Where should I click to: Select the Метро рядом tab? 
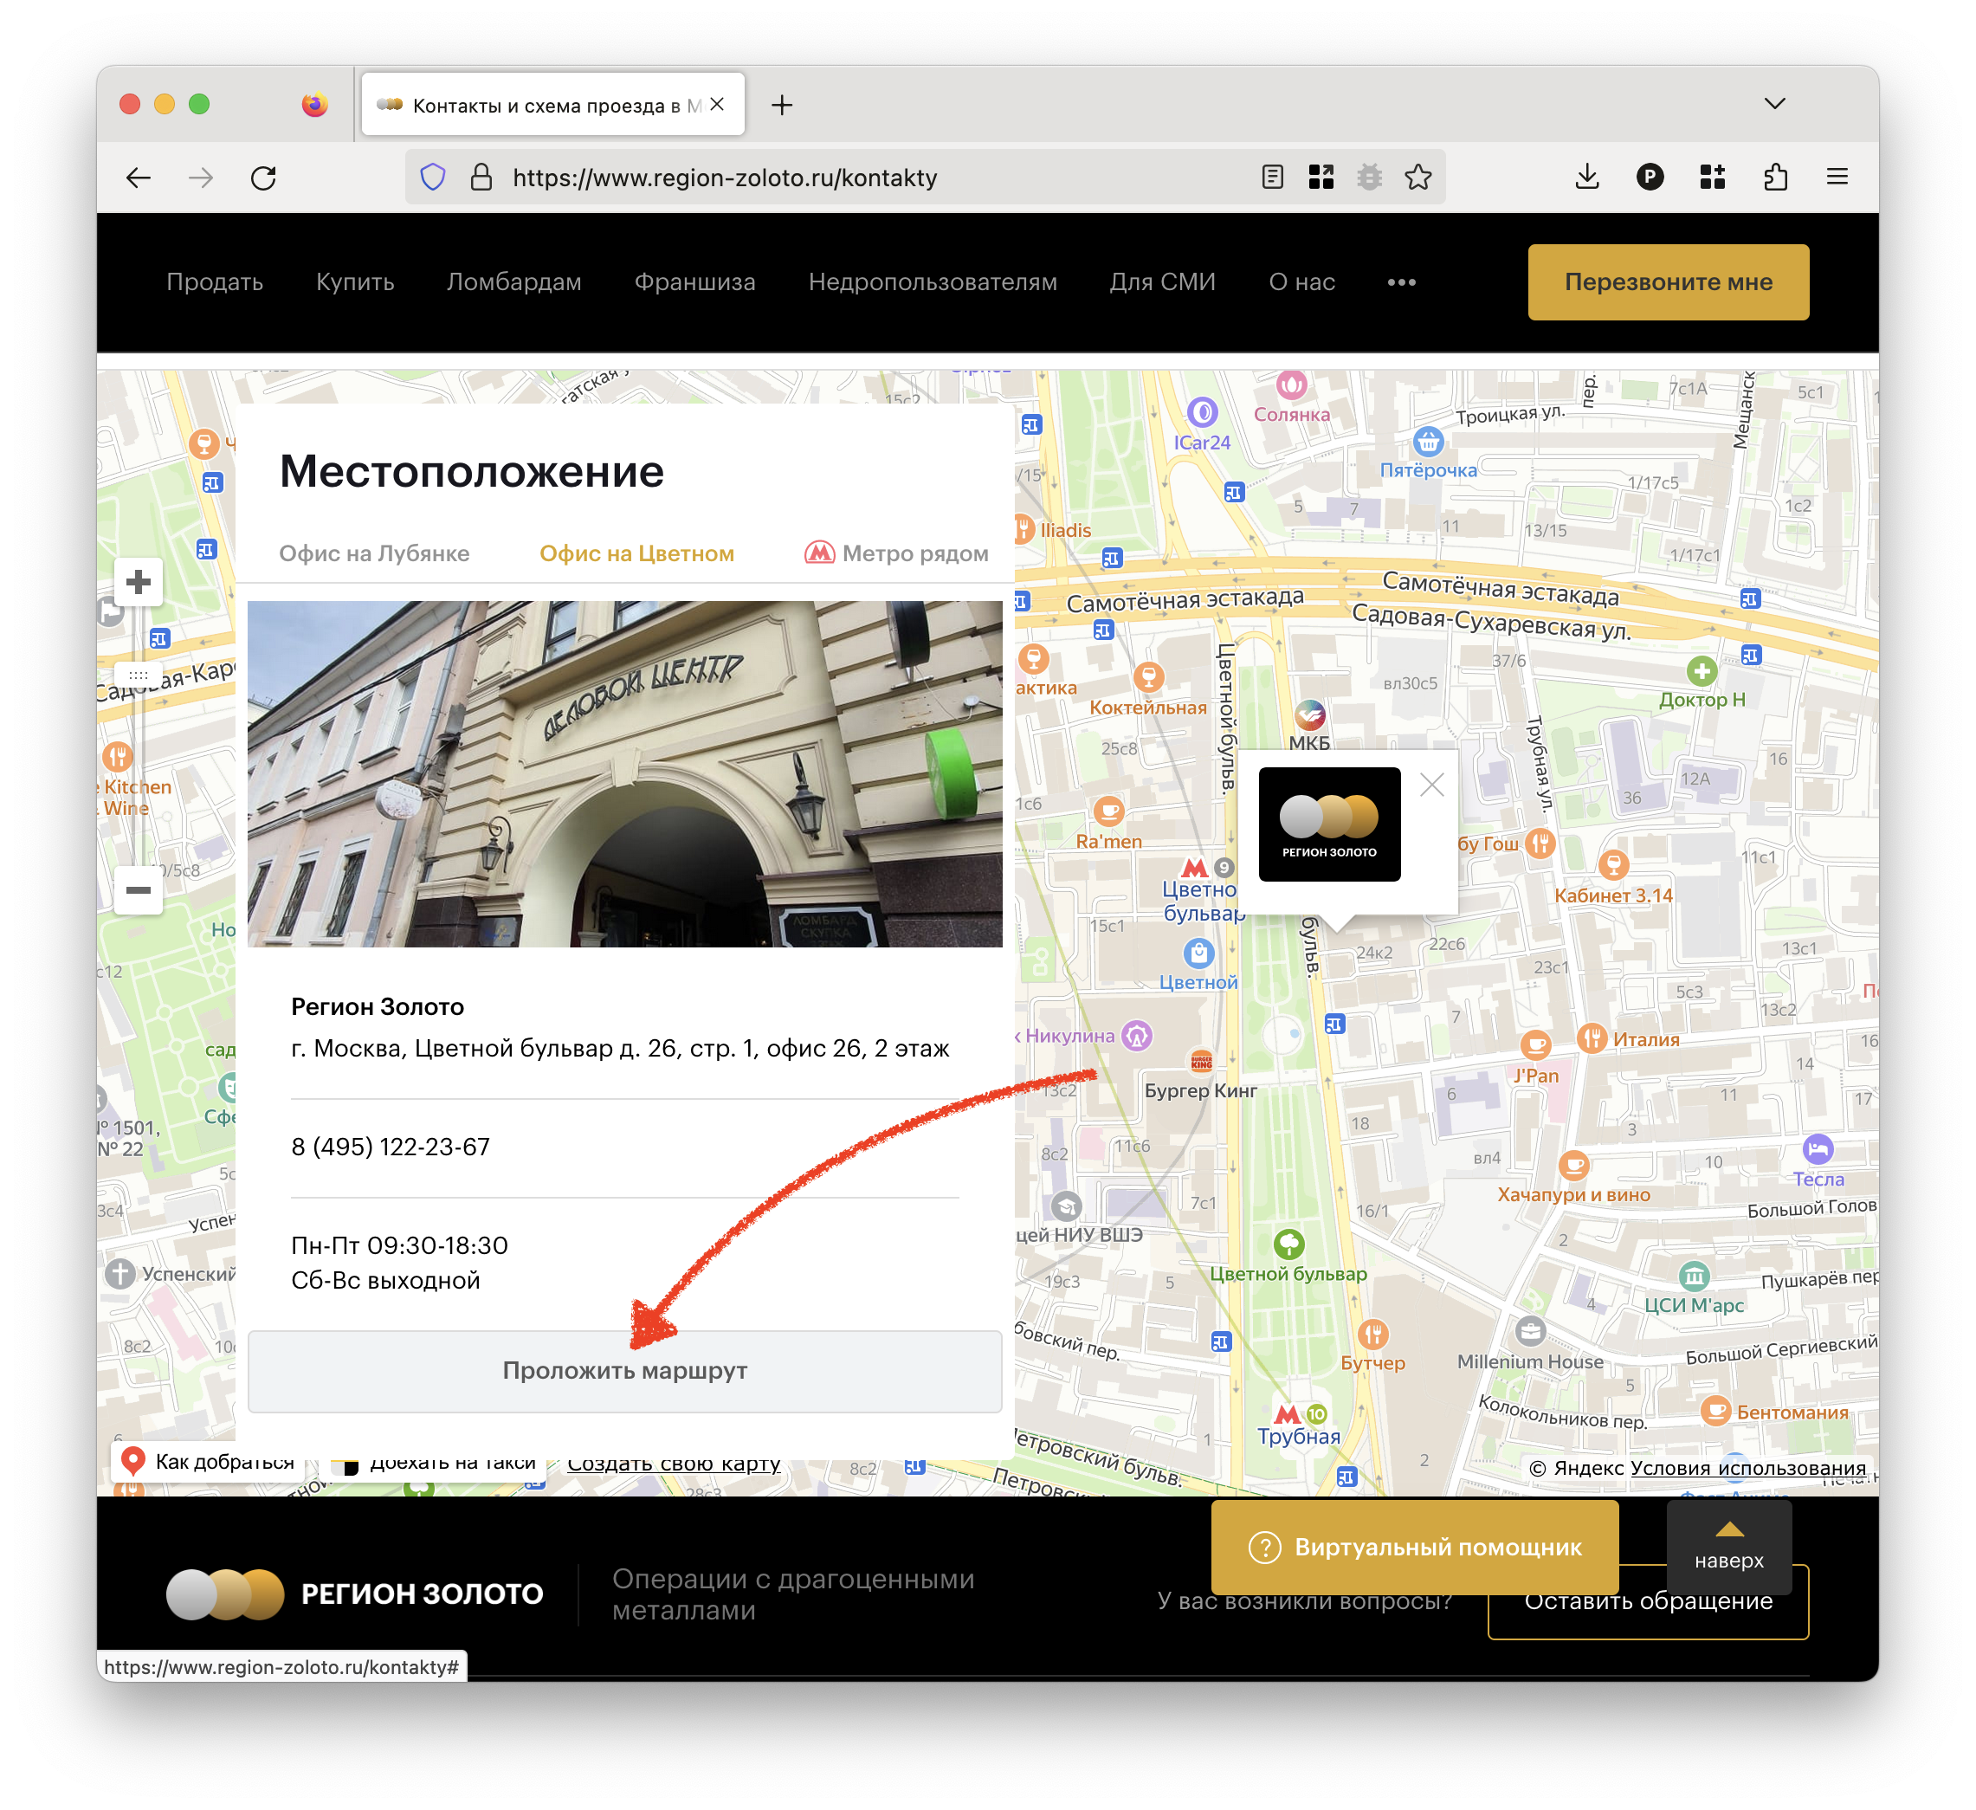896,554
